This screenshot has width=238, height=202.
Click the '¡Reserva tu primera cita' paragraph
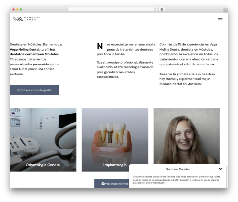pyautogui.click(x=187, y=79)
